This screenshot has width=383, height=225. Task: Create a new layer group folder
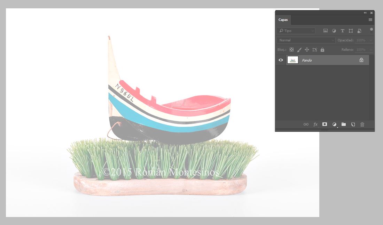pyautogui.click(x=344, y=124)
